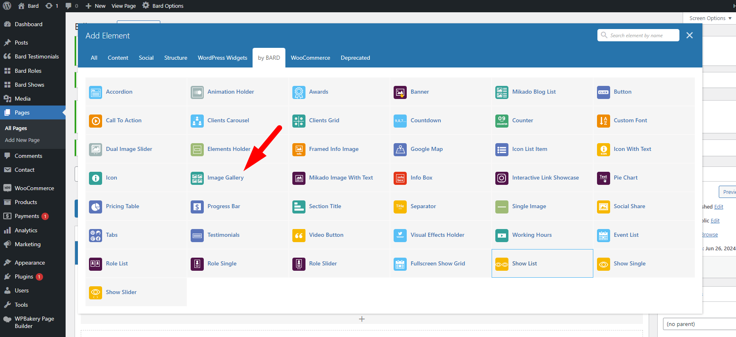Viewport: 736px width, 337px height.
Task: Open WPBakery Page Builder menu
Action: coord(33,322)
